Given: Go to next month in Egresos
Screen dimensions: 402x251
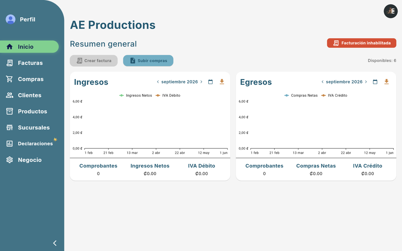Looking at the screenshot, I should click(366, 82).
